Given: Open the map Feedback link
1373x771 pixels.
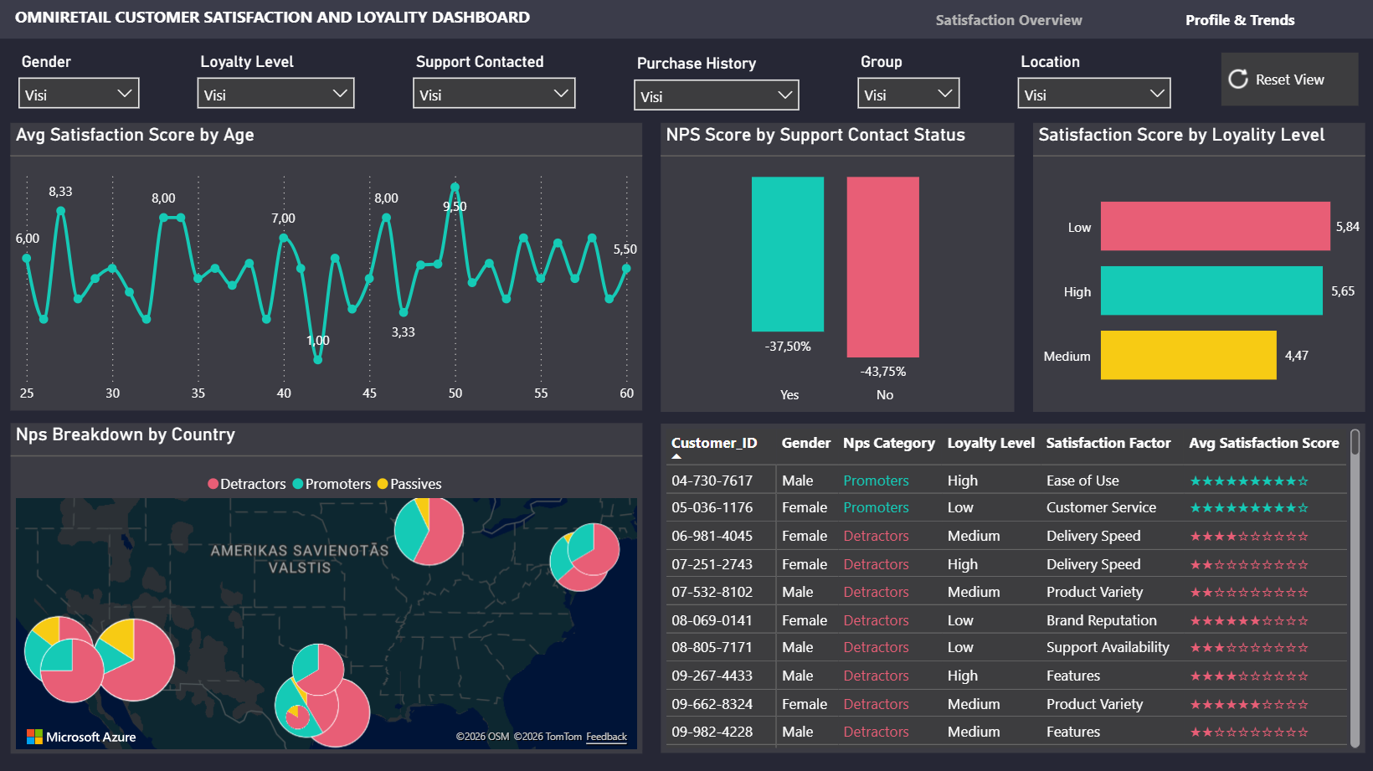Looking at the screenshot, I should [x=606, y=737].
